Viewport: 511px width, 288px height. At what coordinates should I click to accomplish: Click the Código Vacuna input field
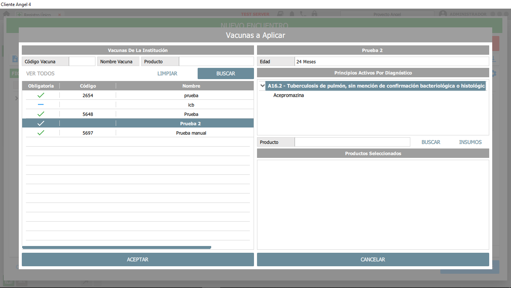pos(82,61)
